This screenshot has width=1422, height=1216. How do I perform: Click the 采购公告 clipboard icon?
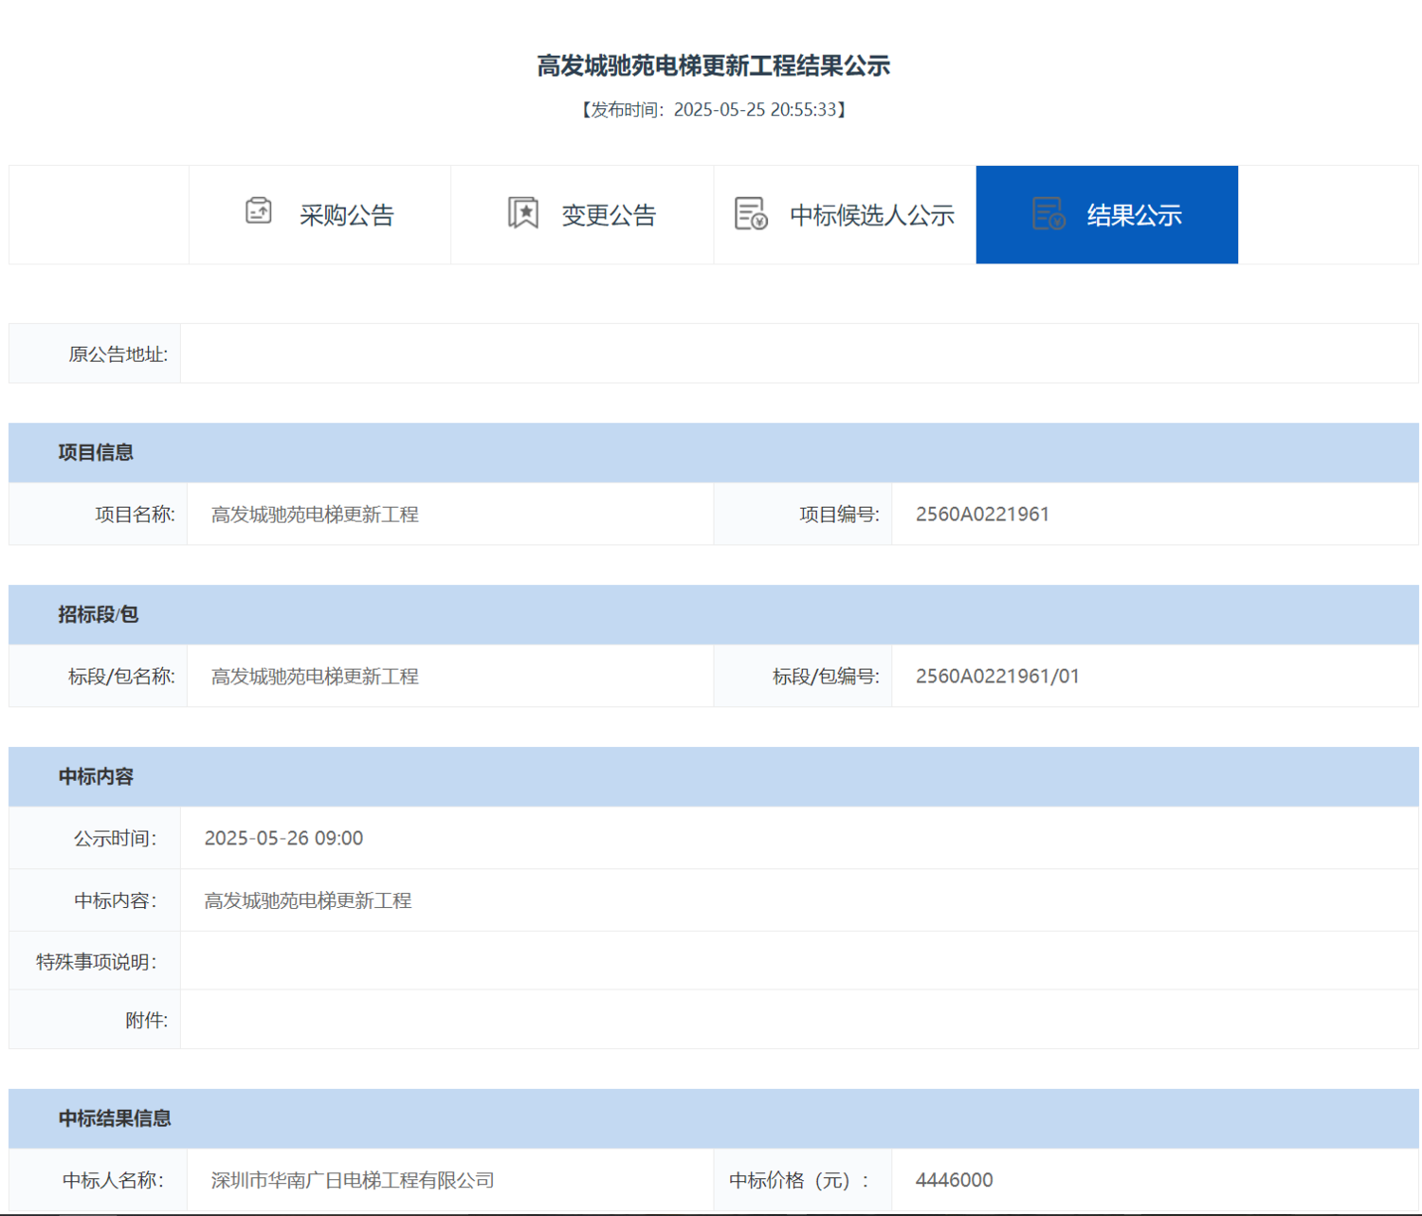259,210
